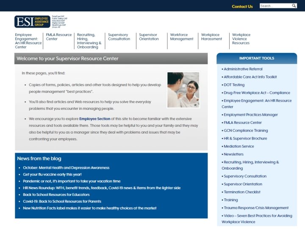The height and width of the screenshot is (229, 305).
Task: Open the New Nutrition Facts label post
Action: pos(90,208)
